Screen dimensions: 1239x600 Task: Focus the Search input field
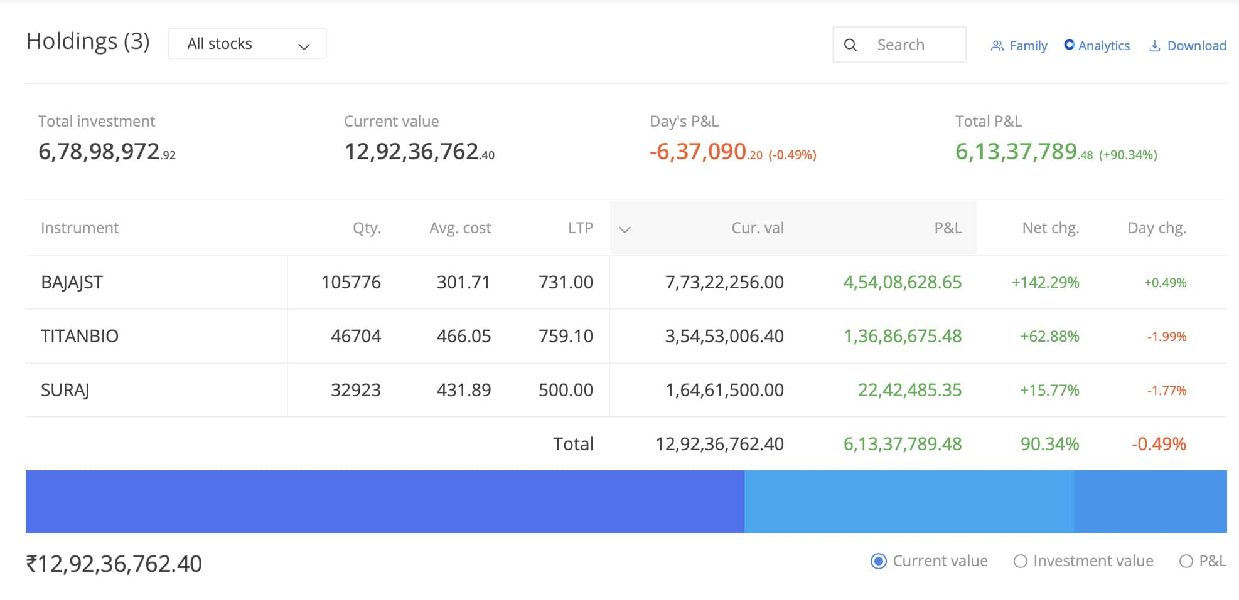point(916,45)
